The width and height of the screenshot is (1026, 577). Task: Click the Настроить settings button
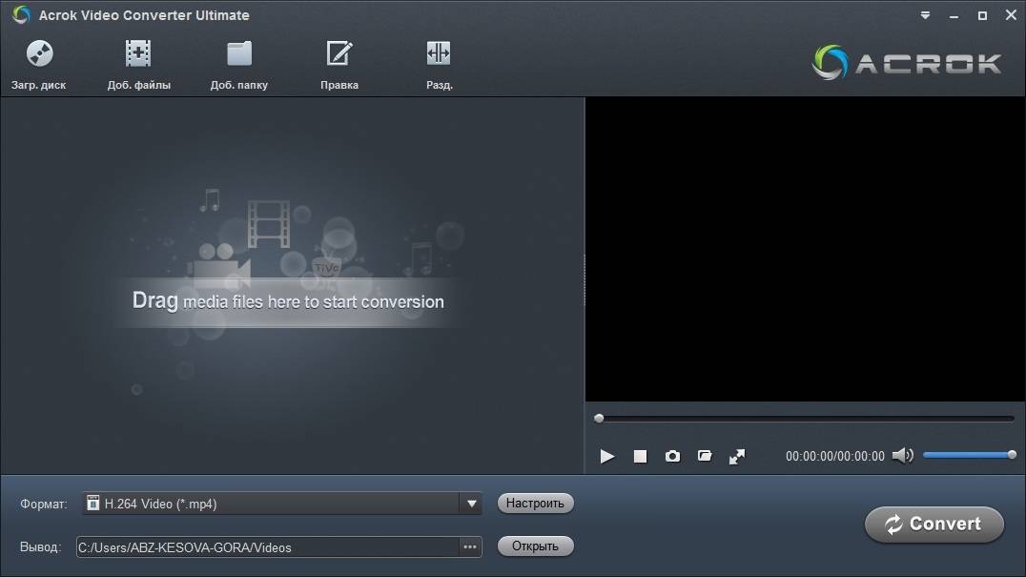(535, 503)
